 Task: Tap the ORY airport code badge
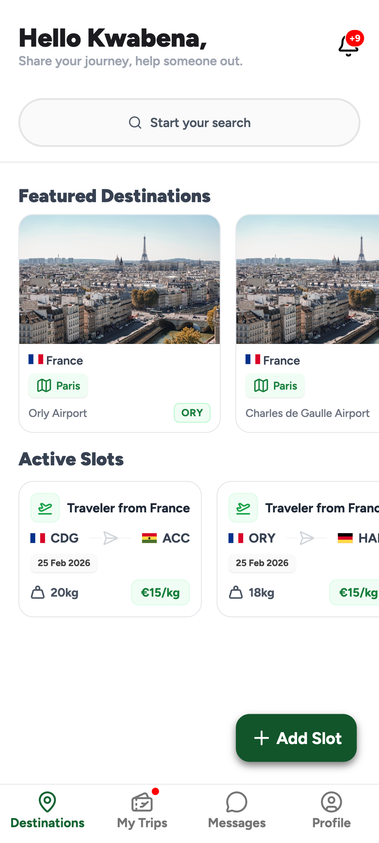point(192,413)
